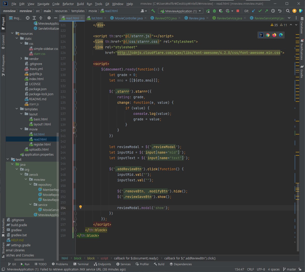Start debugging with the bug icon
The width and height of the screenshot is (305, 272).
click(214, 11)
